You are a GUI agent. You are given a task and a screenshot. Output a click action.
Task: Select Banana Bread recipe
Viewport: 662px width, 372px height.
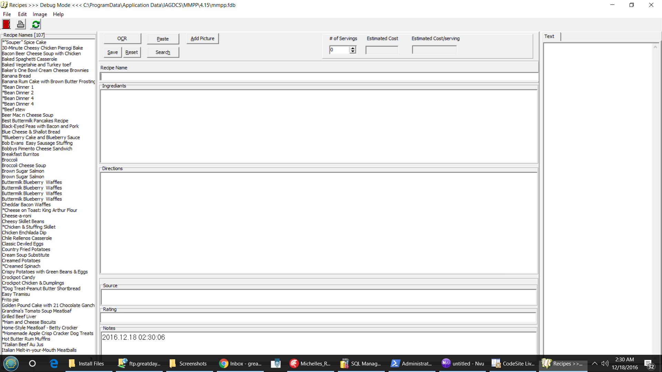coord(16,76)
